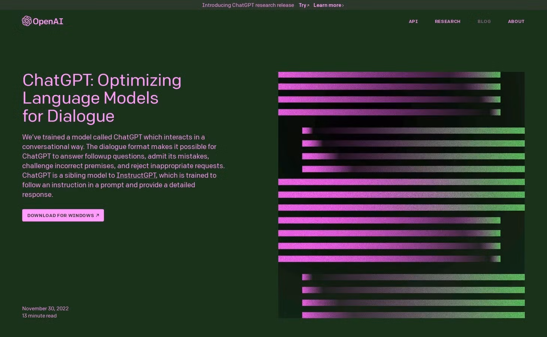The width and height of the screenshot is (547, 337).
Task: Go to the RESEARCH nav item
Action: point(447,21)
